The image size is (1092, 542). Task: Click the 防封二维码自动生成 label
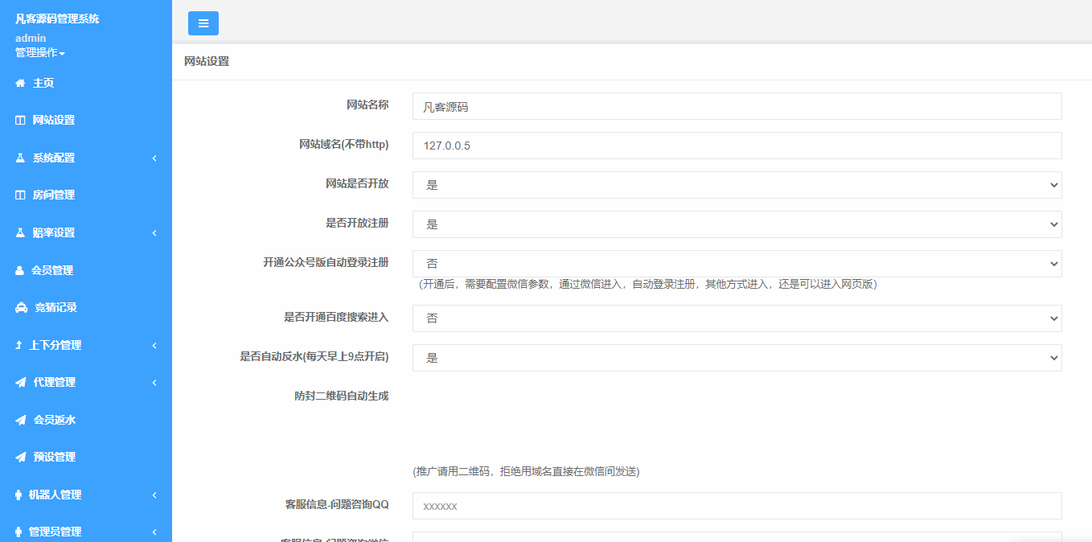coord(342,396)
